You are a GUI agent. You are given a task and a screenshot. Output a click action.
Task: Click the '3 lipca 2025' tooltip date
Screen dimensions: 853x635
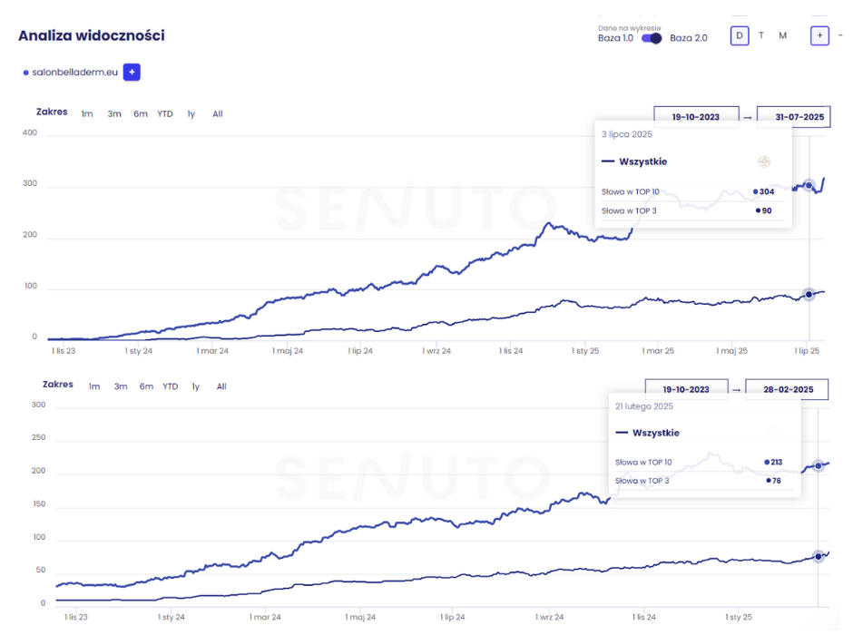[x=627, y=134]
